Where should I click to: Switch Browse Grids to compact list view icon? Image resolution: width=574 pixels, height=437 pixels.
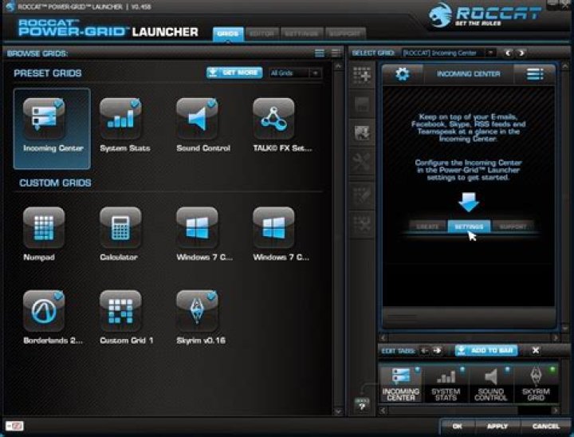[320, 53]
